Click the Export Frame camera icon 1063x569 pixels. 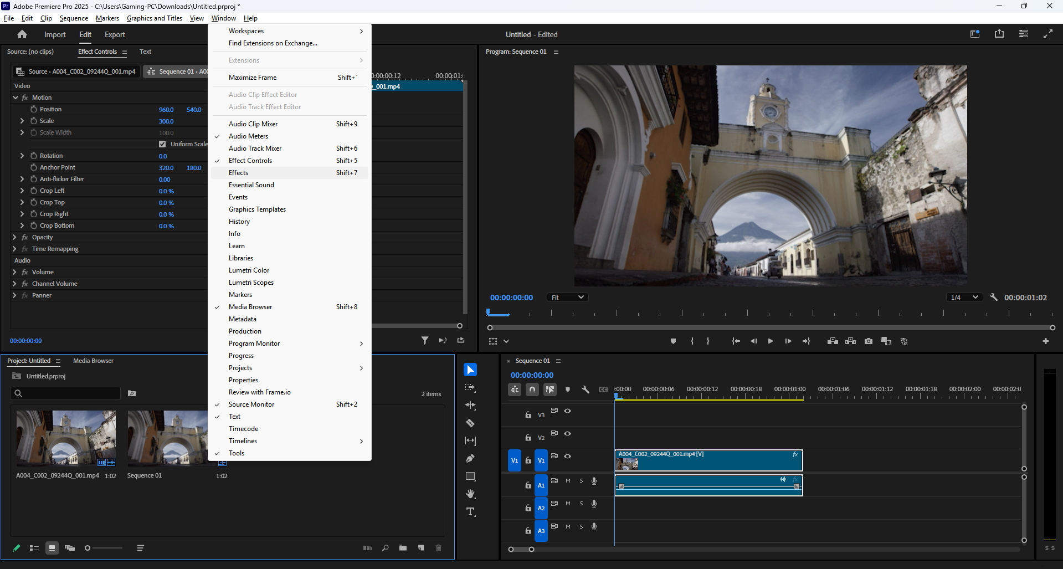(869, 341)
